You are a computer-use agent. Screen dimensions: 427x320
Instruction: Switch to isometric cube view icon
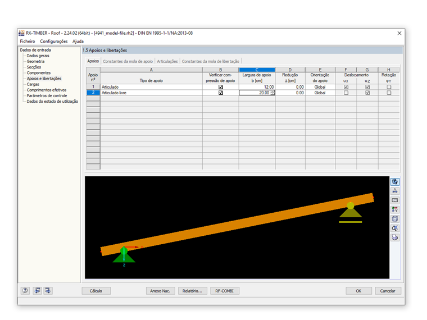pos(395,219)
